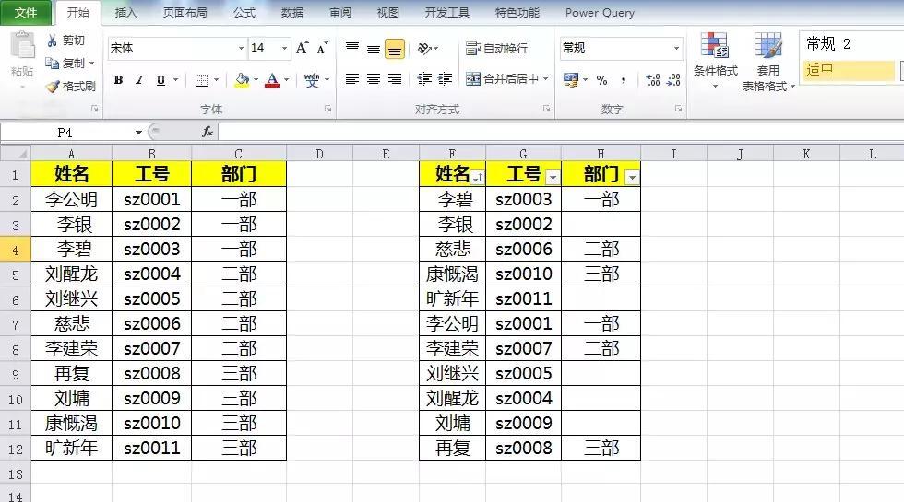This screenshot has height=502, width=904.
Task: Click the percent style icon
Action: (601, 80)
